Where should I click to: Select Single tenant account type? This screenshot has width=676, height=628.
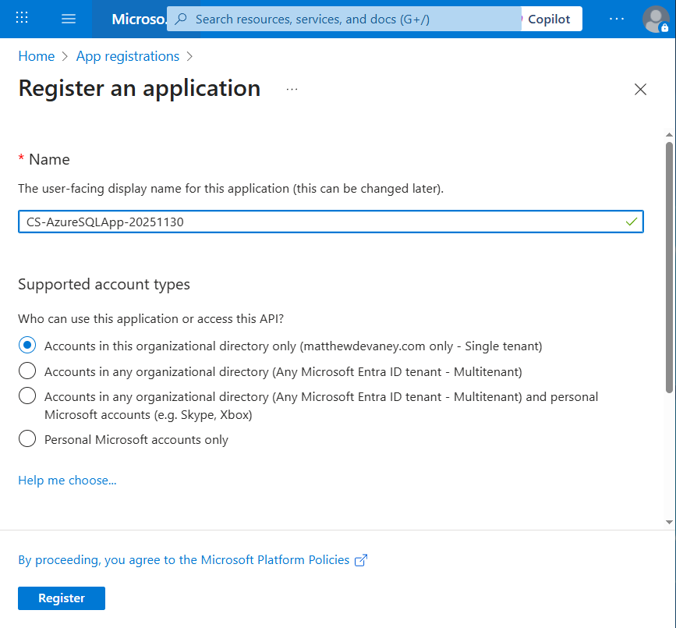[27, 345]
